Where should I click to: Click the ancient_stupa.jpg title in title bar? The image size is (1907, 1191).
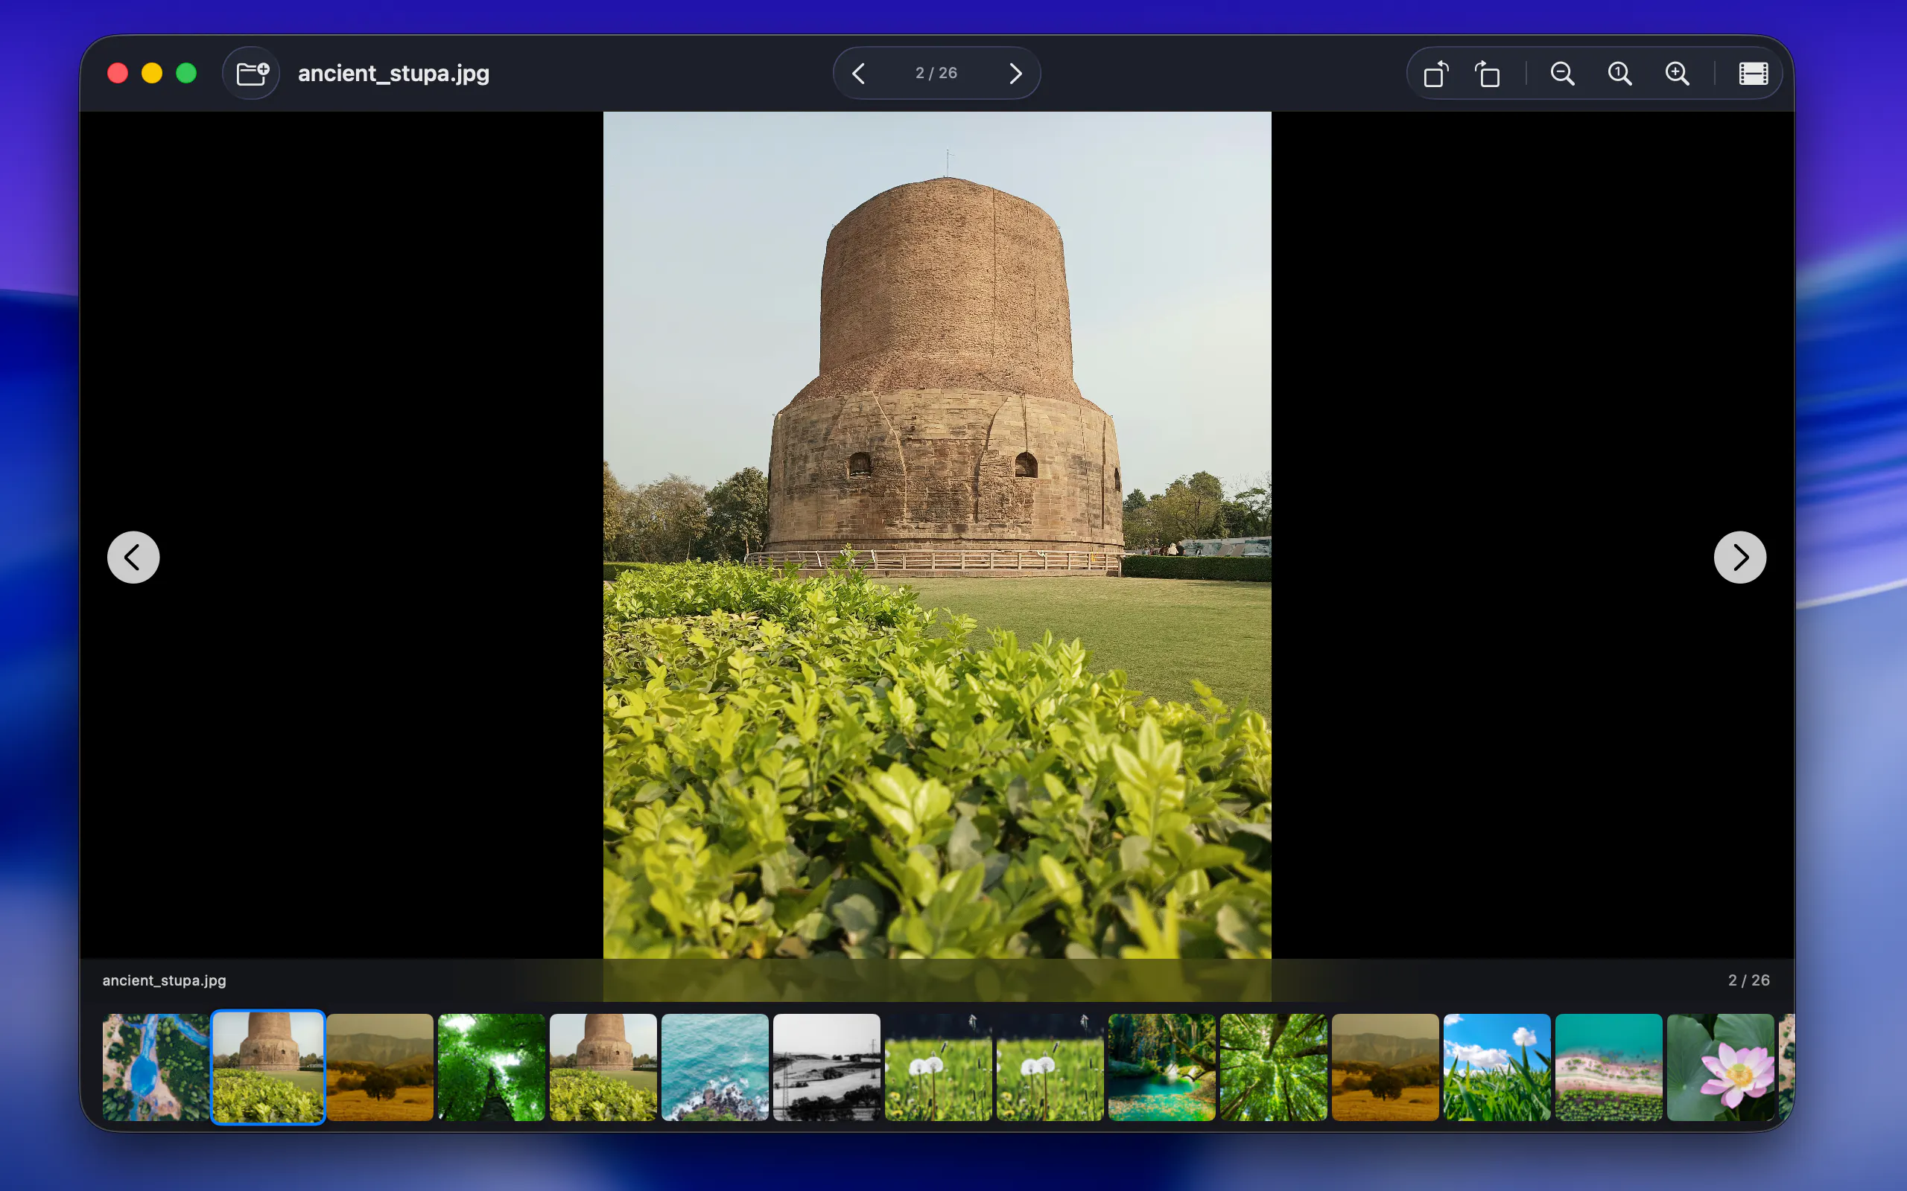click(x=393, y=73)
